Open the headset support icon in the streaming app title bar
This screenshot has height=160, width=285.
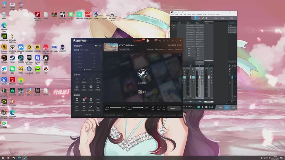(160, 41)
